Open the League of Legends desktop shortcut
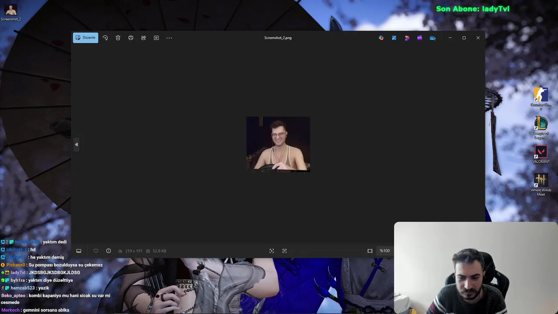The image size is (558, 314). pos(541,128)
